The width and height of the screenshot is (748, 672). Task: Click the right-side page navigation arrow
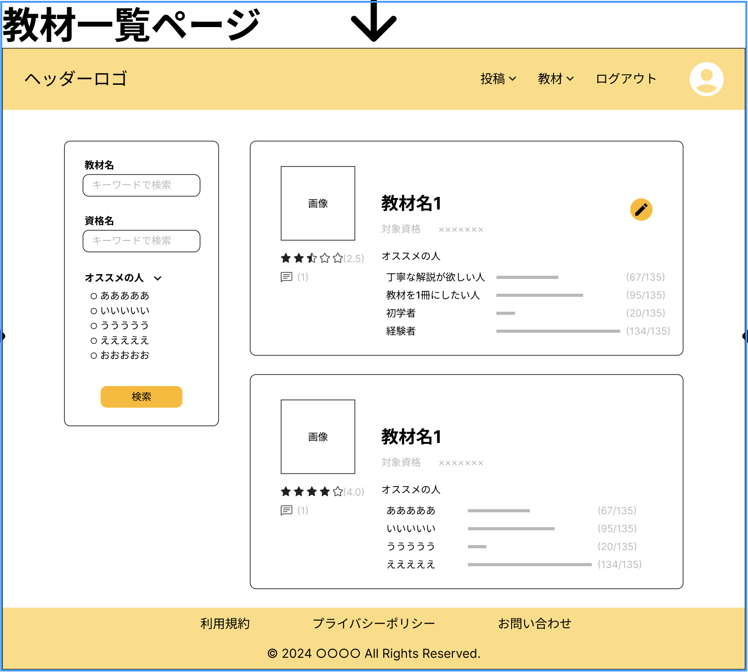[744, 336]
